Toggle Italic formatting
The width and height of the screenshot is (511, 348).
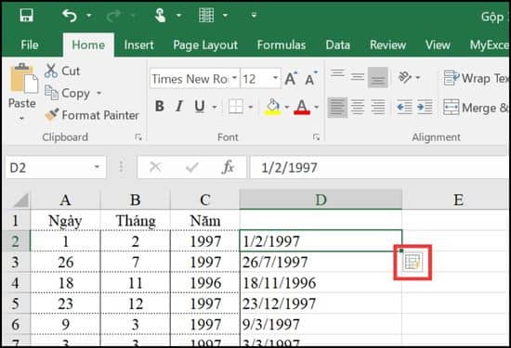pyautogui.click(x=179, y=106)
